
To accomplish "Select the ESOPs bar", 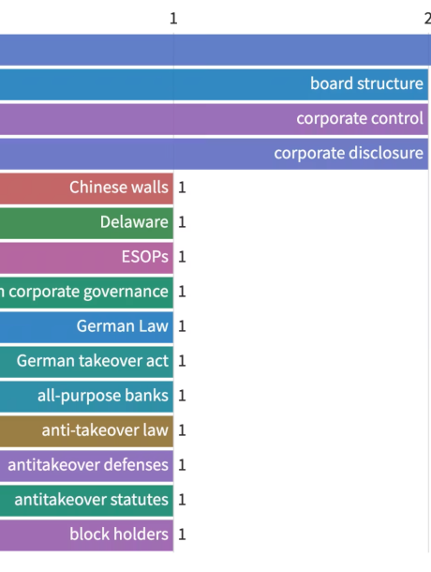I will (86, 258).
